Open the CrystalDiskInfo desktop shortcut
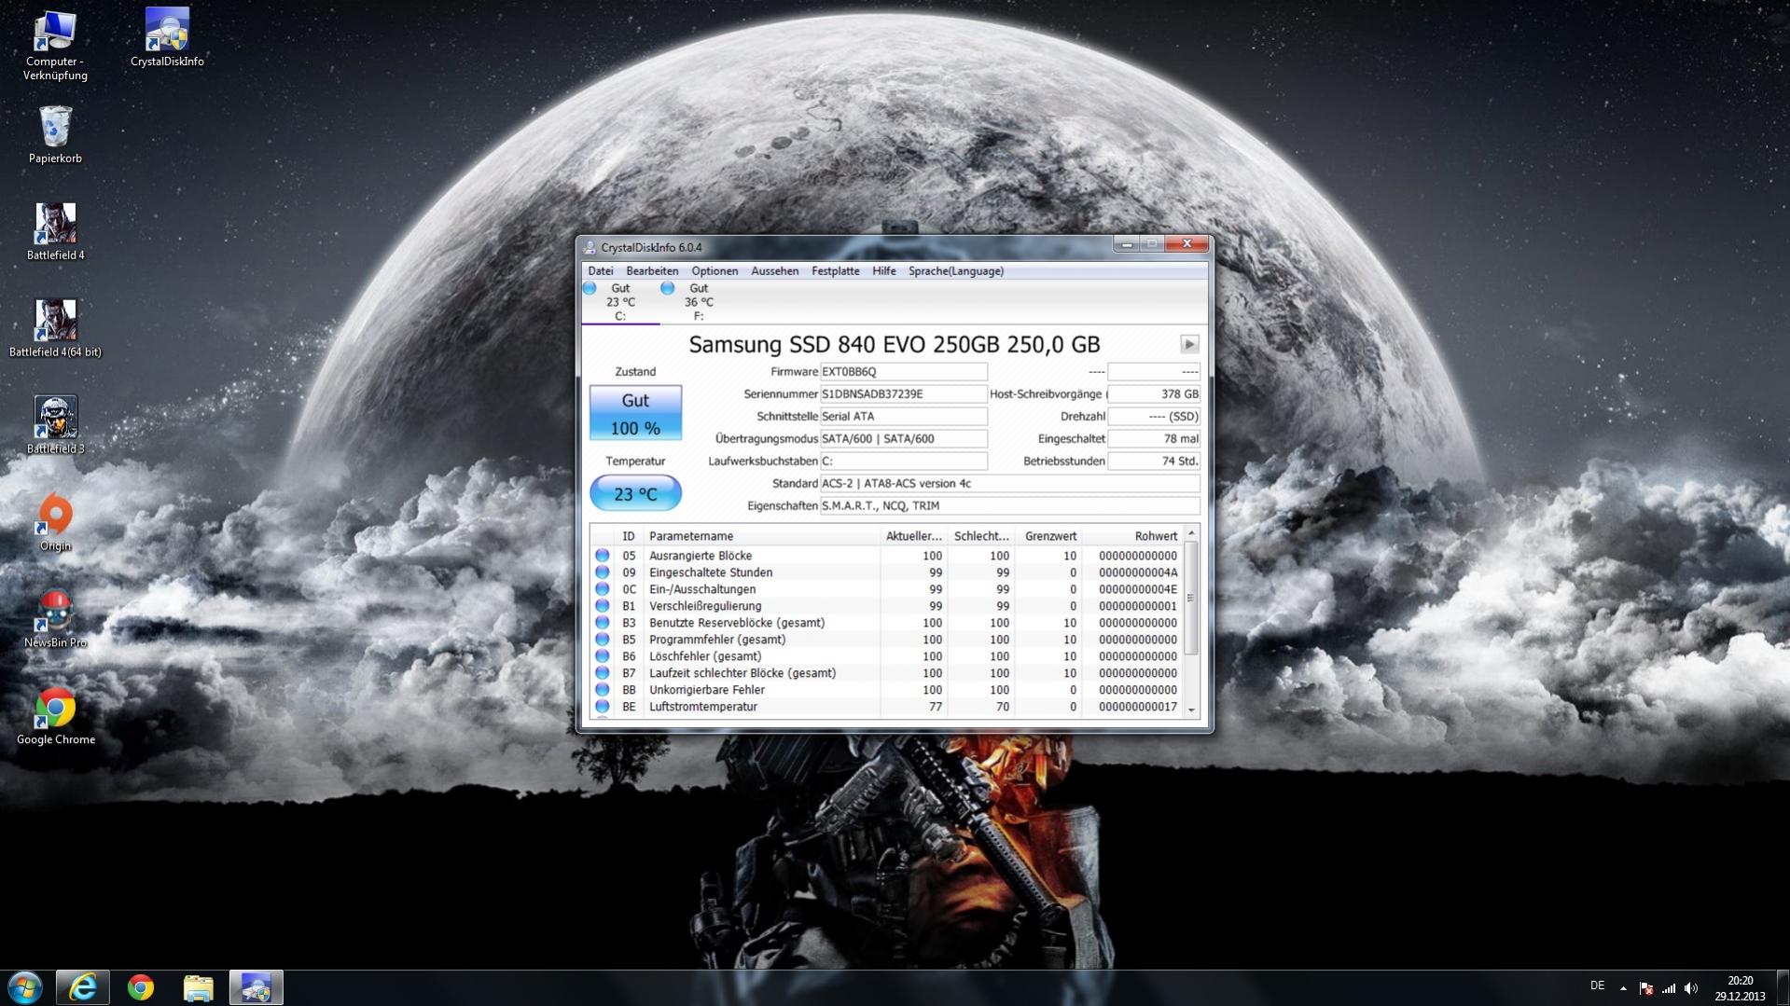Screen dimensions: 1790x1006 [167, 37]
